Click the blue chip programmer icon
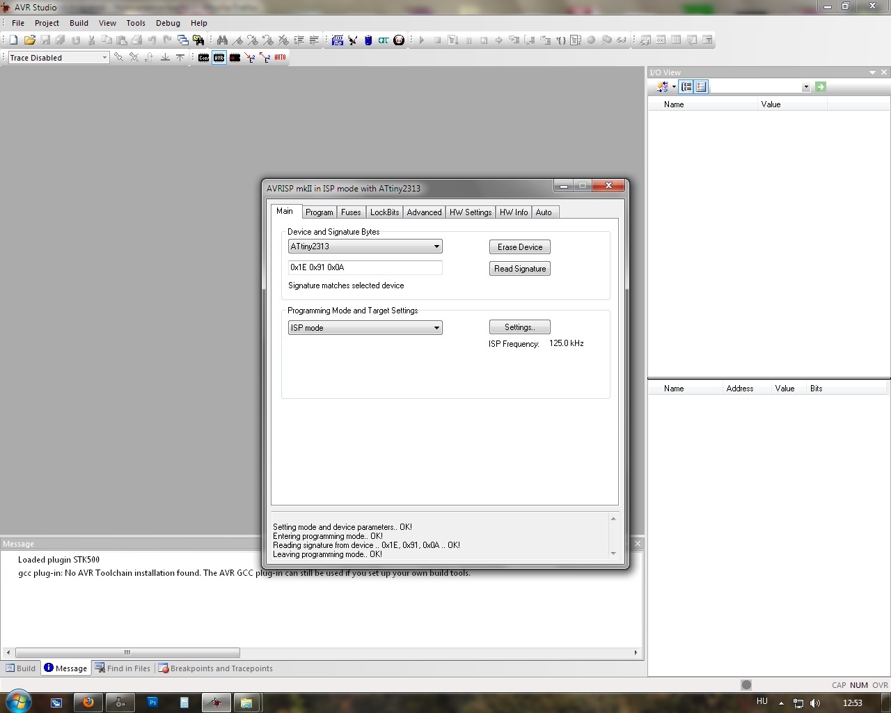 338,40
